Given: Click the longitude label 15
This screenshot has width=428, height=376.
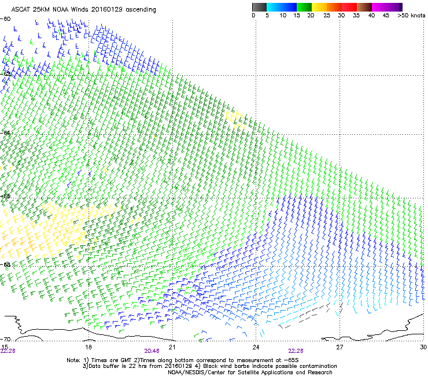Looking at the screenshot, I should pos(5,347).
